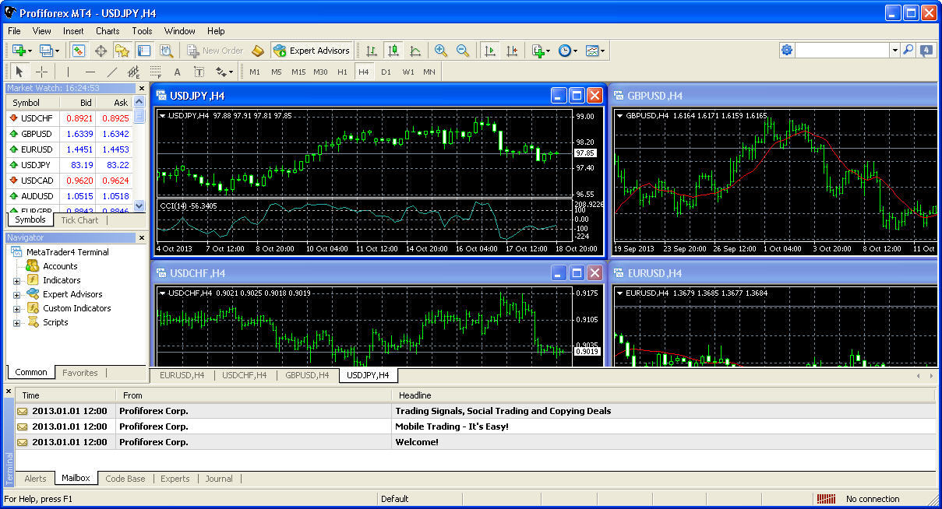Toggle the H4 timeframe button
942x509 pixels.
tap(364, 72)
